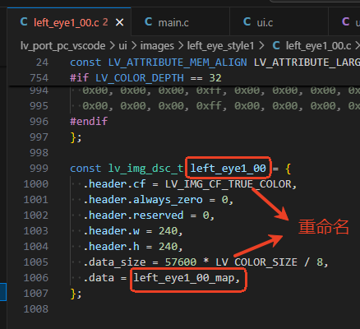Viewport: 360px width, 329px height.
Task: Expand the ui breadcrumb segment
Action: [122, 46]
